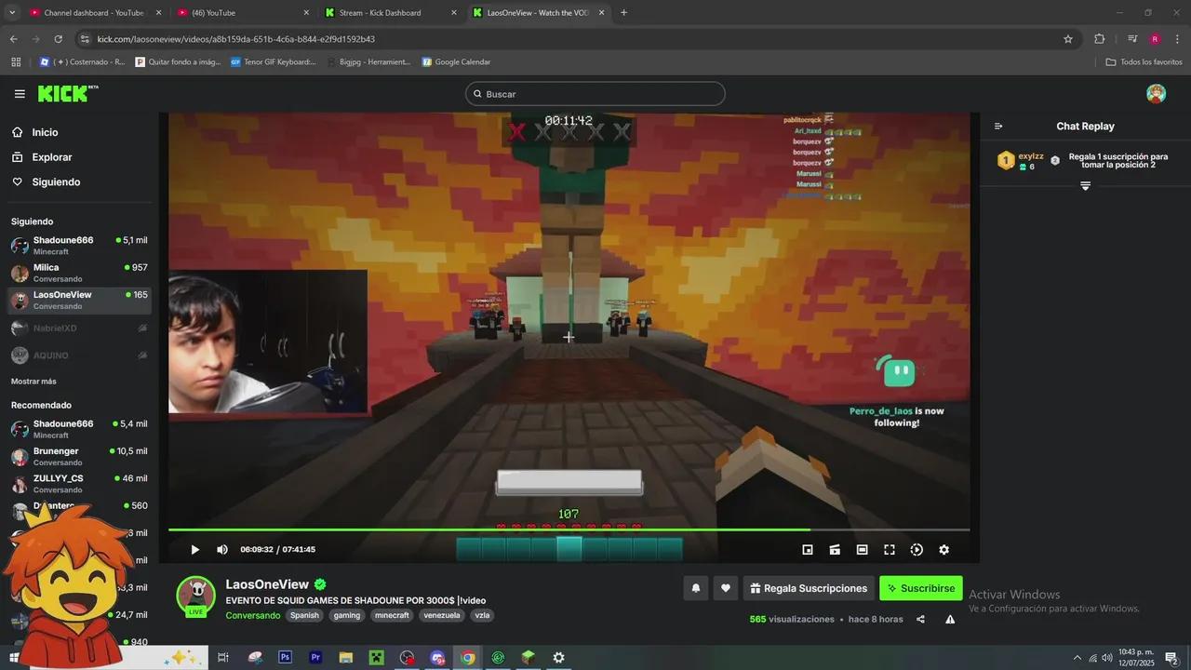Expand the leaderboard below exylzz in chat
Image resolution: width=1191 pixels, height=670 pixels.
pos(1085,185)
